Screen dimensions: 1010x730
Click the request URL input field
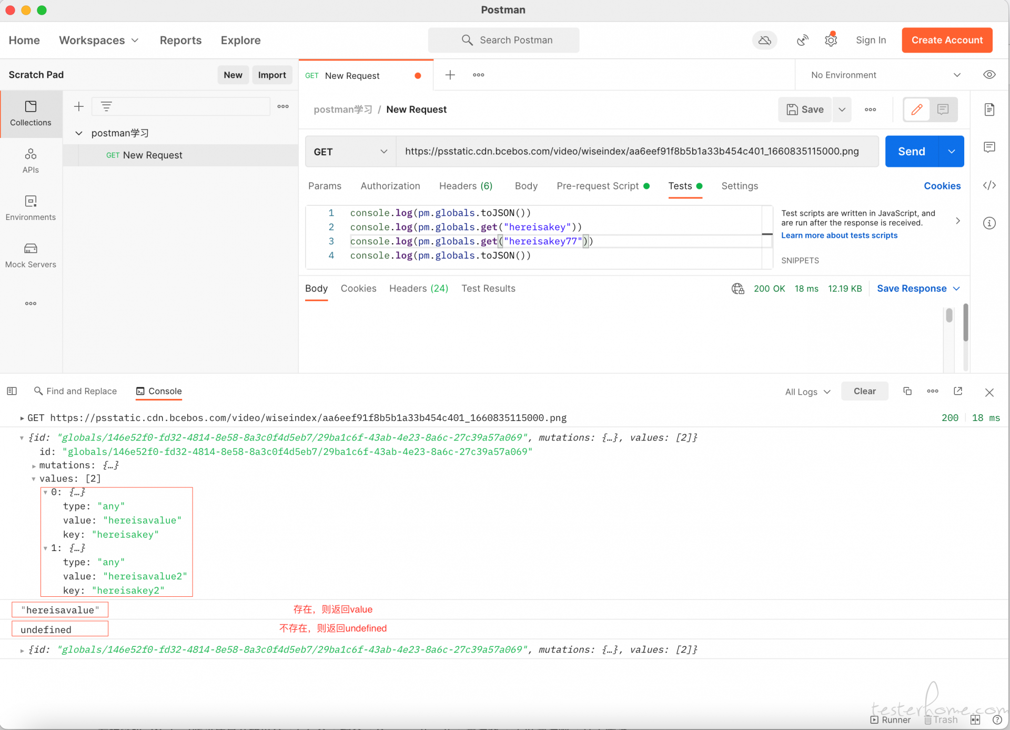637,152
